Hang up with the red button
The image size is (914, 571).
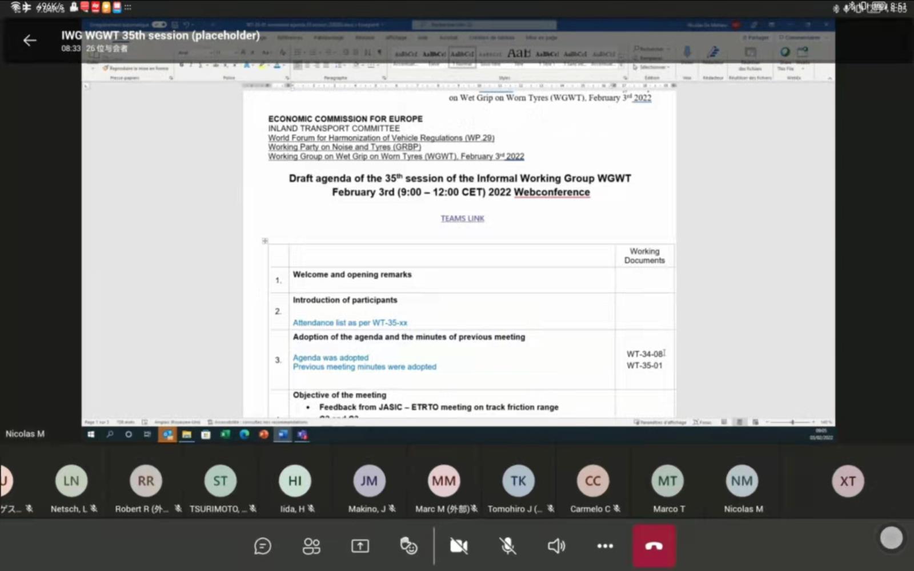click(x=654, y=546)
